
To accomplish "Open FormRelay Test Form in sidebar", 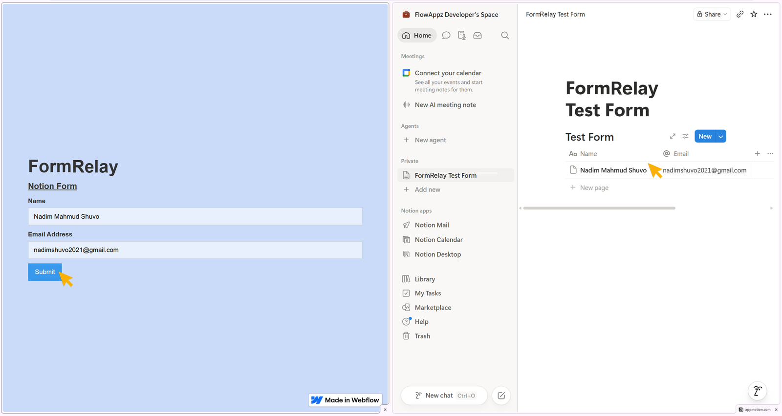I will [456, 175].
